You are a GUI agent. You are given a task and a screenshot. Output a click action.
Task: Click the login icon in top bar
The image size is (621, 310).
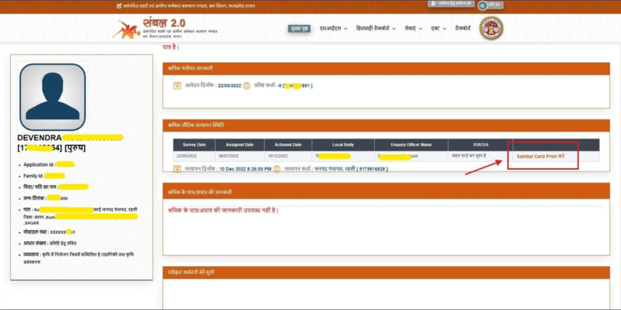click(x=482, y=5)
